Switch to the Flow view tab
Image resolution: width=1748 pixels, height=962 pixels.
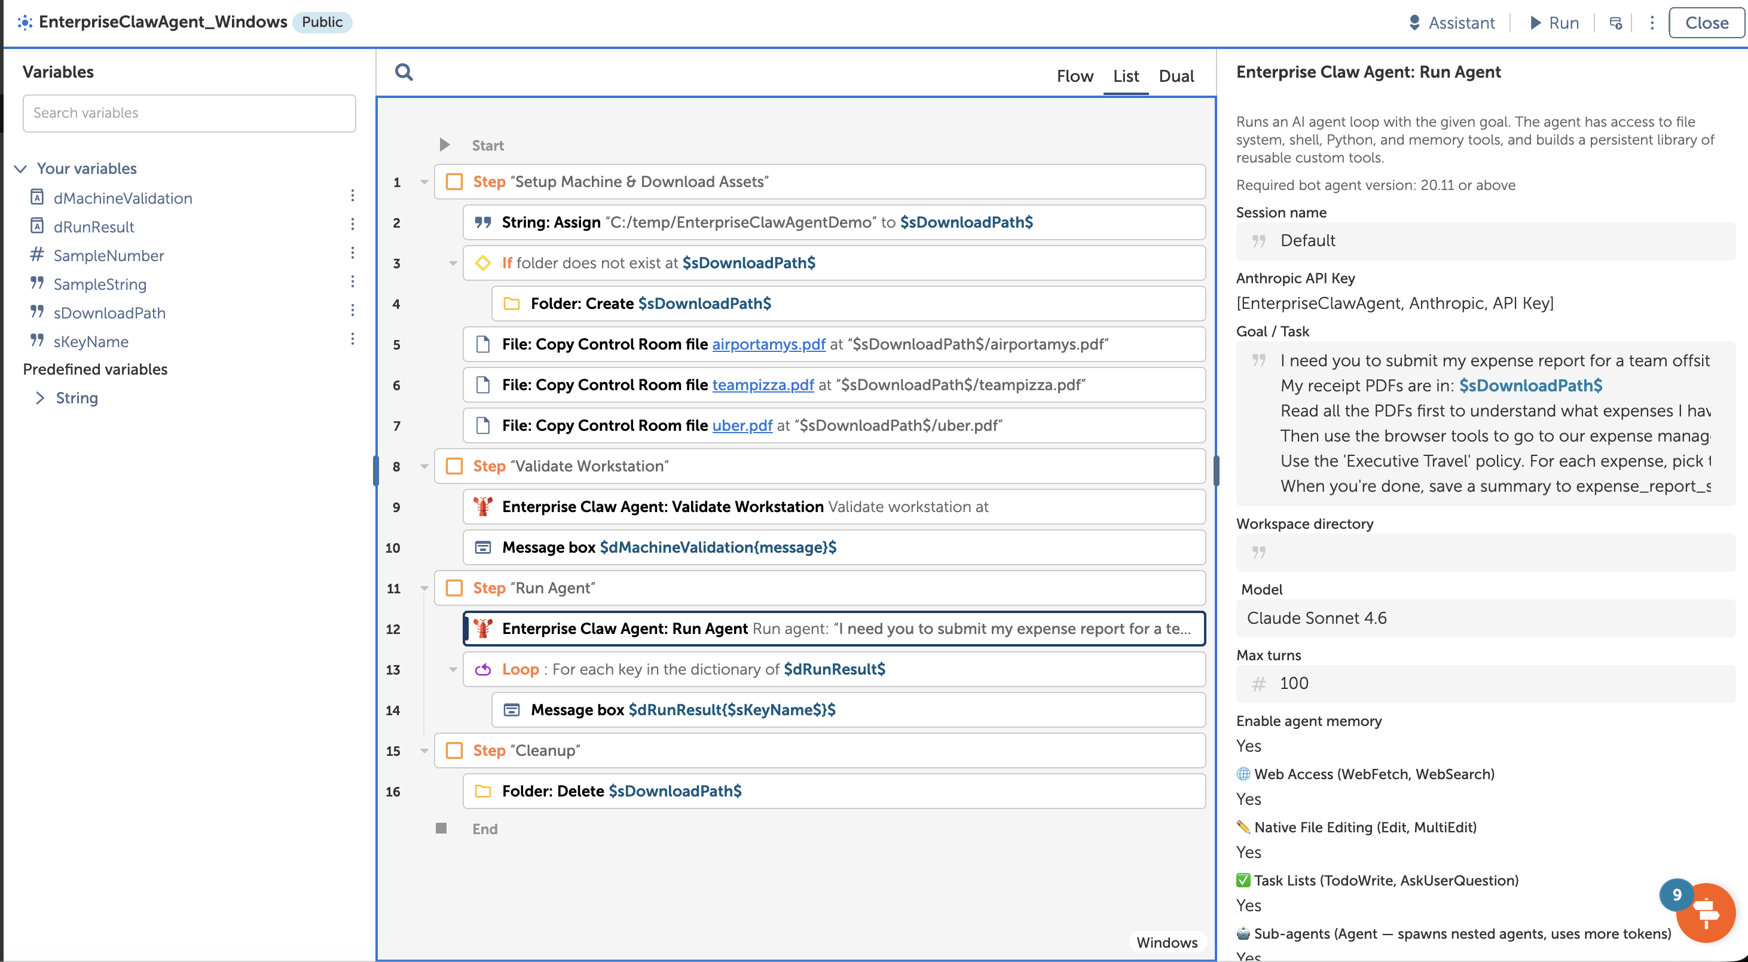point(1074,76)
